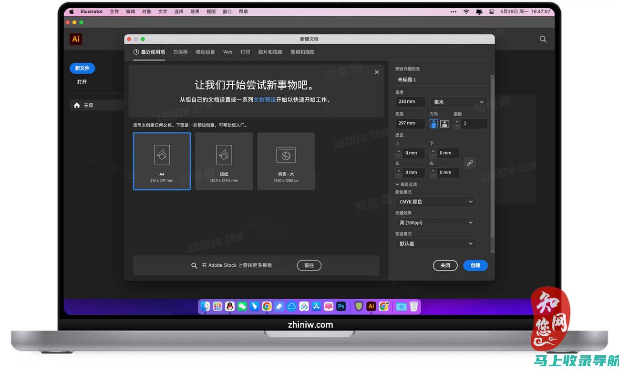Select the 最近使用项 tab
This screenshot has height=371, width=619.
pos(149,52)
